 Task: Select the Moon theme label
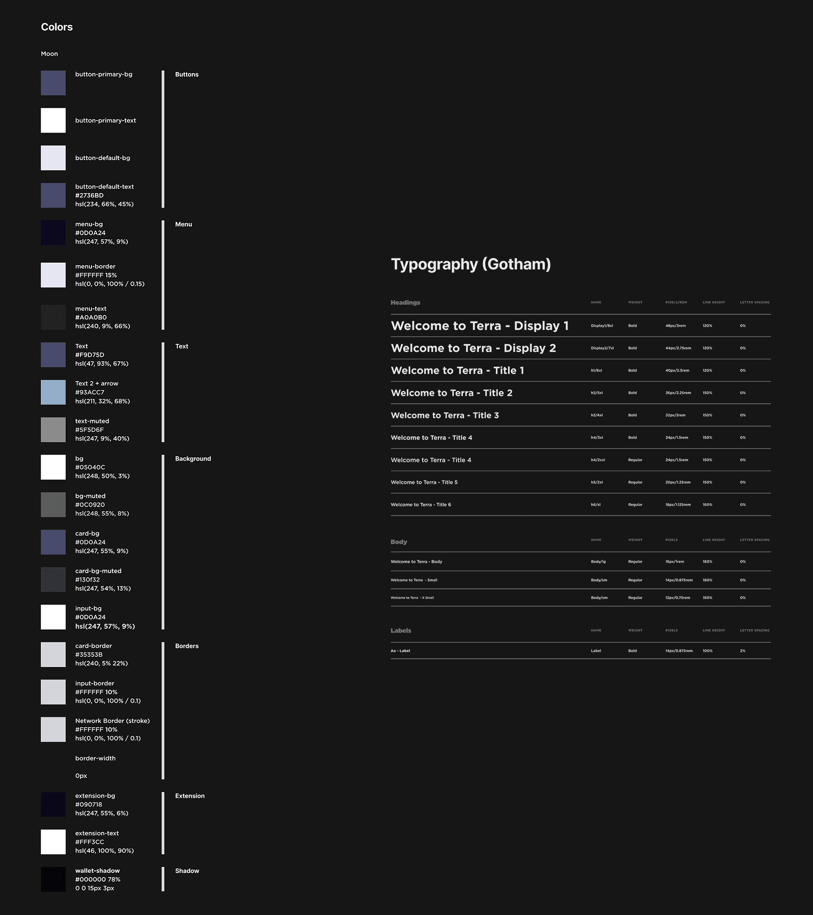click(x=49, y=54)
